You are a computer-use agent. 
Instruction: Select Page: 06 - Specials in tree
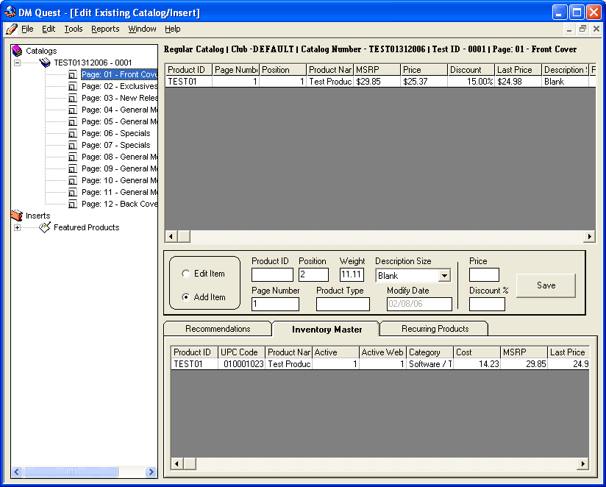(116, 133)
